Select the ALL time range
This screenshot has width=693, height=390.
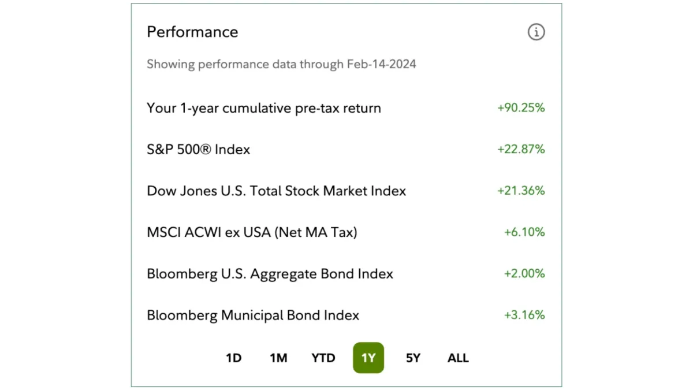(x=457, y=358)
